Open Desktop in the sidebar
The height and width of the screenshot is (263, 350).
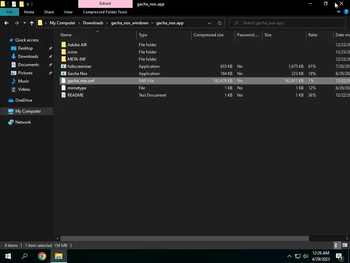tap(25, 48)
